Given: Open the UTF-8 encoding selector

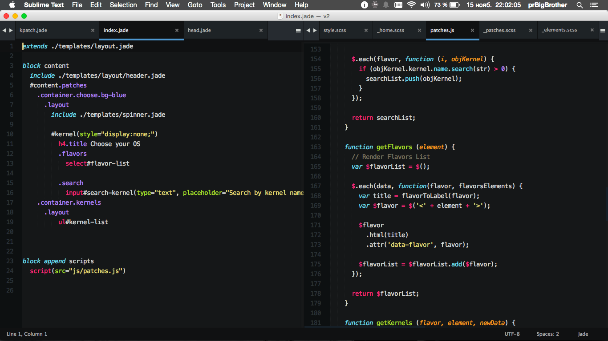Looking at the screenshot, I should point(512,334).
